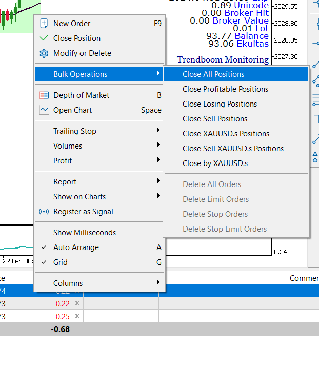Click the 2028.80 price scale label
Viewport: 319px width, 372px height.
(x=286, y=23)
